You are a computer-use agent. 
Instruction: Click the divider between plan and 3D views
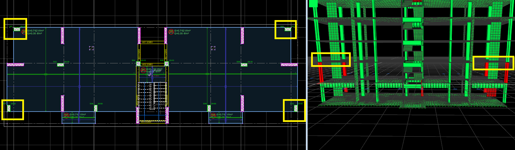click(307, 75)
